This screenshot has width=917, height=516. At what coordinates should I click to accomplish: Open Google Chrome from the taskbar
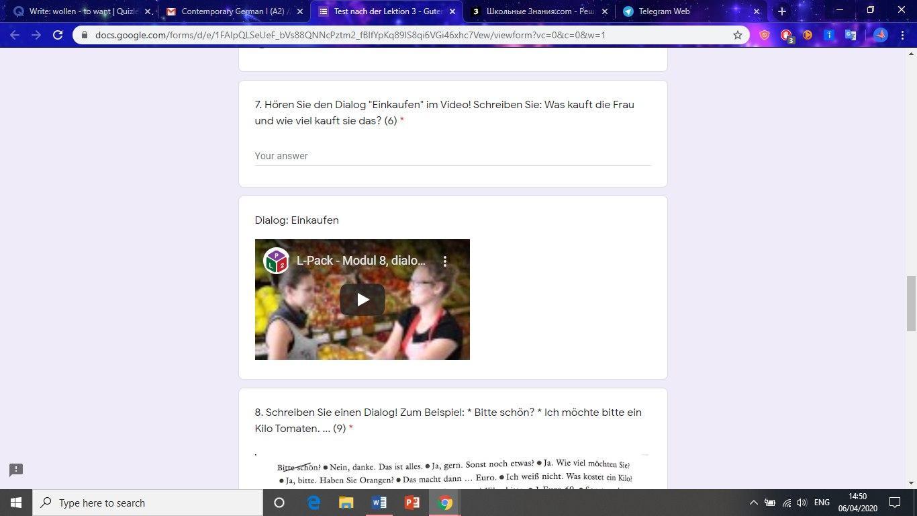[x=444, y=503]
